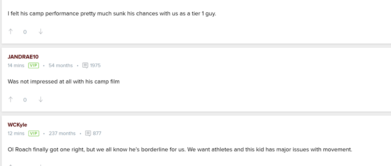Click the 'Ol Roach finally got one right' comment
391x166 pixels.
[x=180, y=150]
